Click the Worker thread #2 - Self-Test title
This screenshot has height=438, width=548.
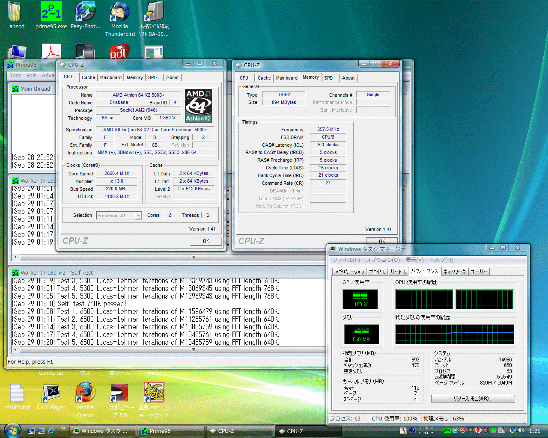[x=57, y=272]
